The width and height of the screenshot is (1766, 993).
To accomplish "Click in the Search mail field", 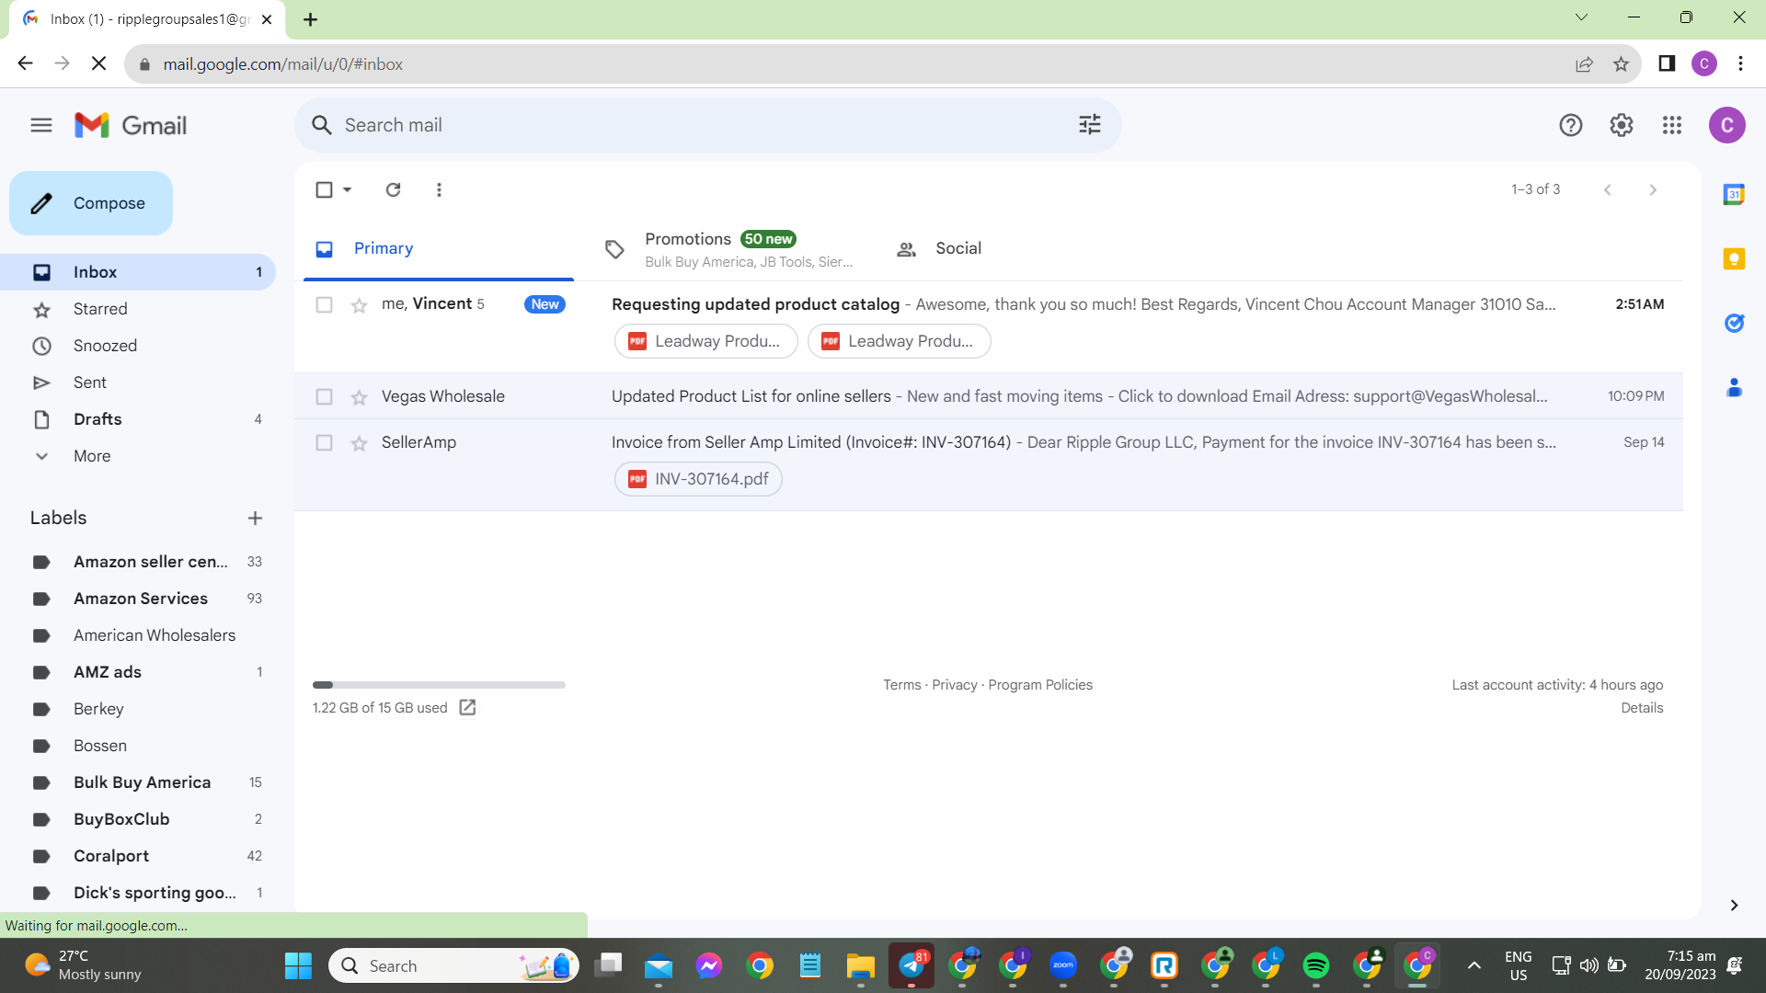I will [708, 125].
